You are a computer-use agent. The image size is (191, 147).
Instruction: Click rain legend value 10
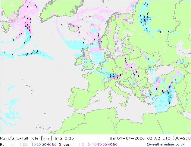click(33, 145)
